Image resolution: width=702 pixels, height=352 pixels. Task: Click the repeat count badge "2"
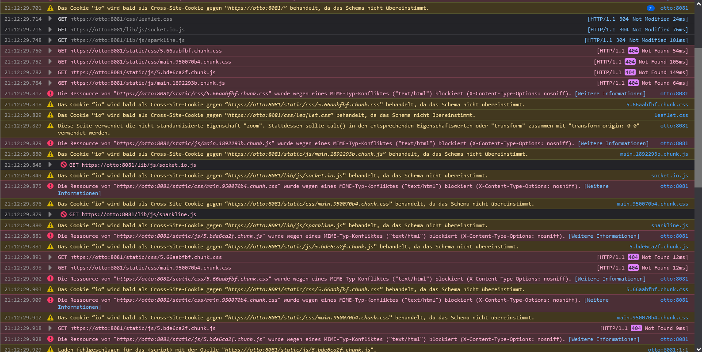[x=650, y=8]
